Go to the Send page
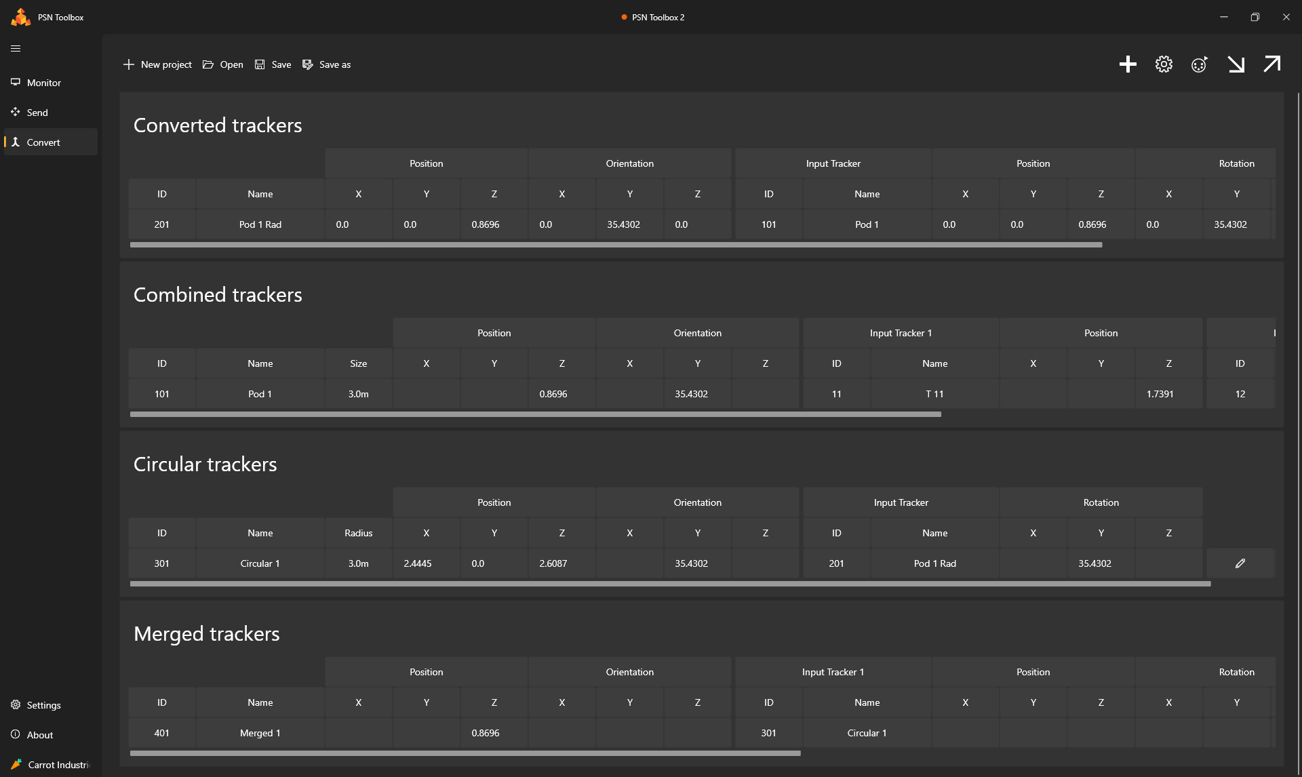1302x777 pixels. (x=37, y=113)
